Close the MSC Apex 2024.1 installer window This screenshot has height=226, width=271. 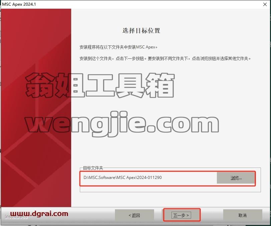tap(265, 4)
